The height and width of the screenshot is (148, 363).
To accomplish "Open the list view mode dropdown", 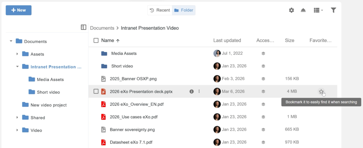I will coord(318,10).
